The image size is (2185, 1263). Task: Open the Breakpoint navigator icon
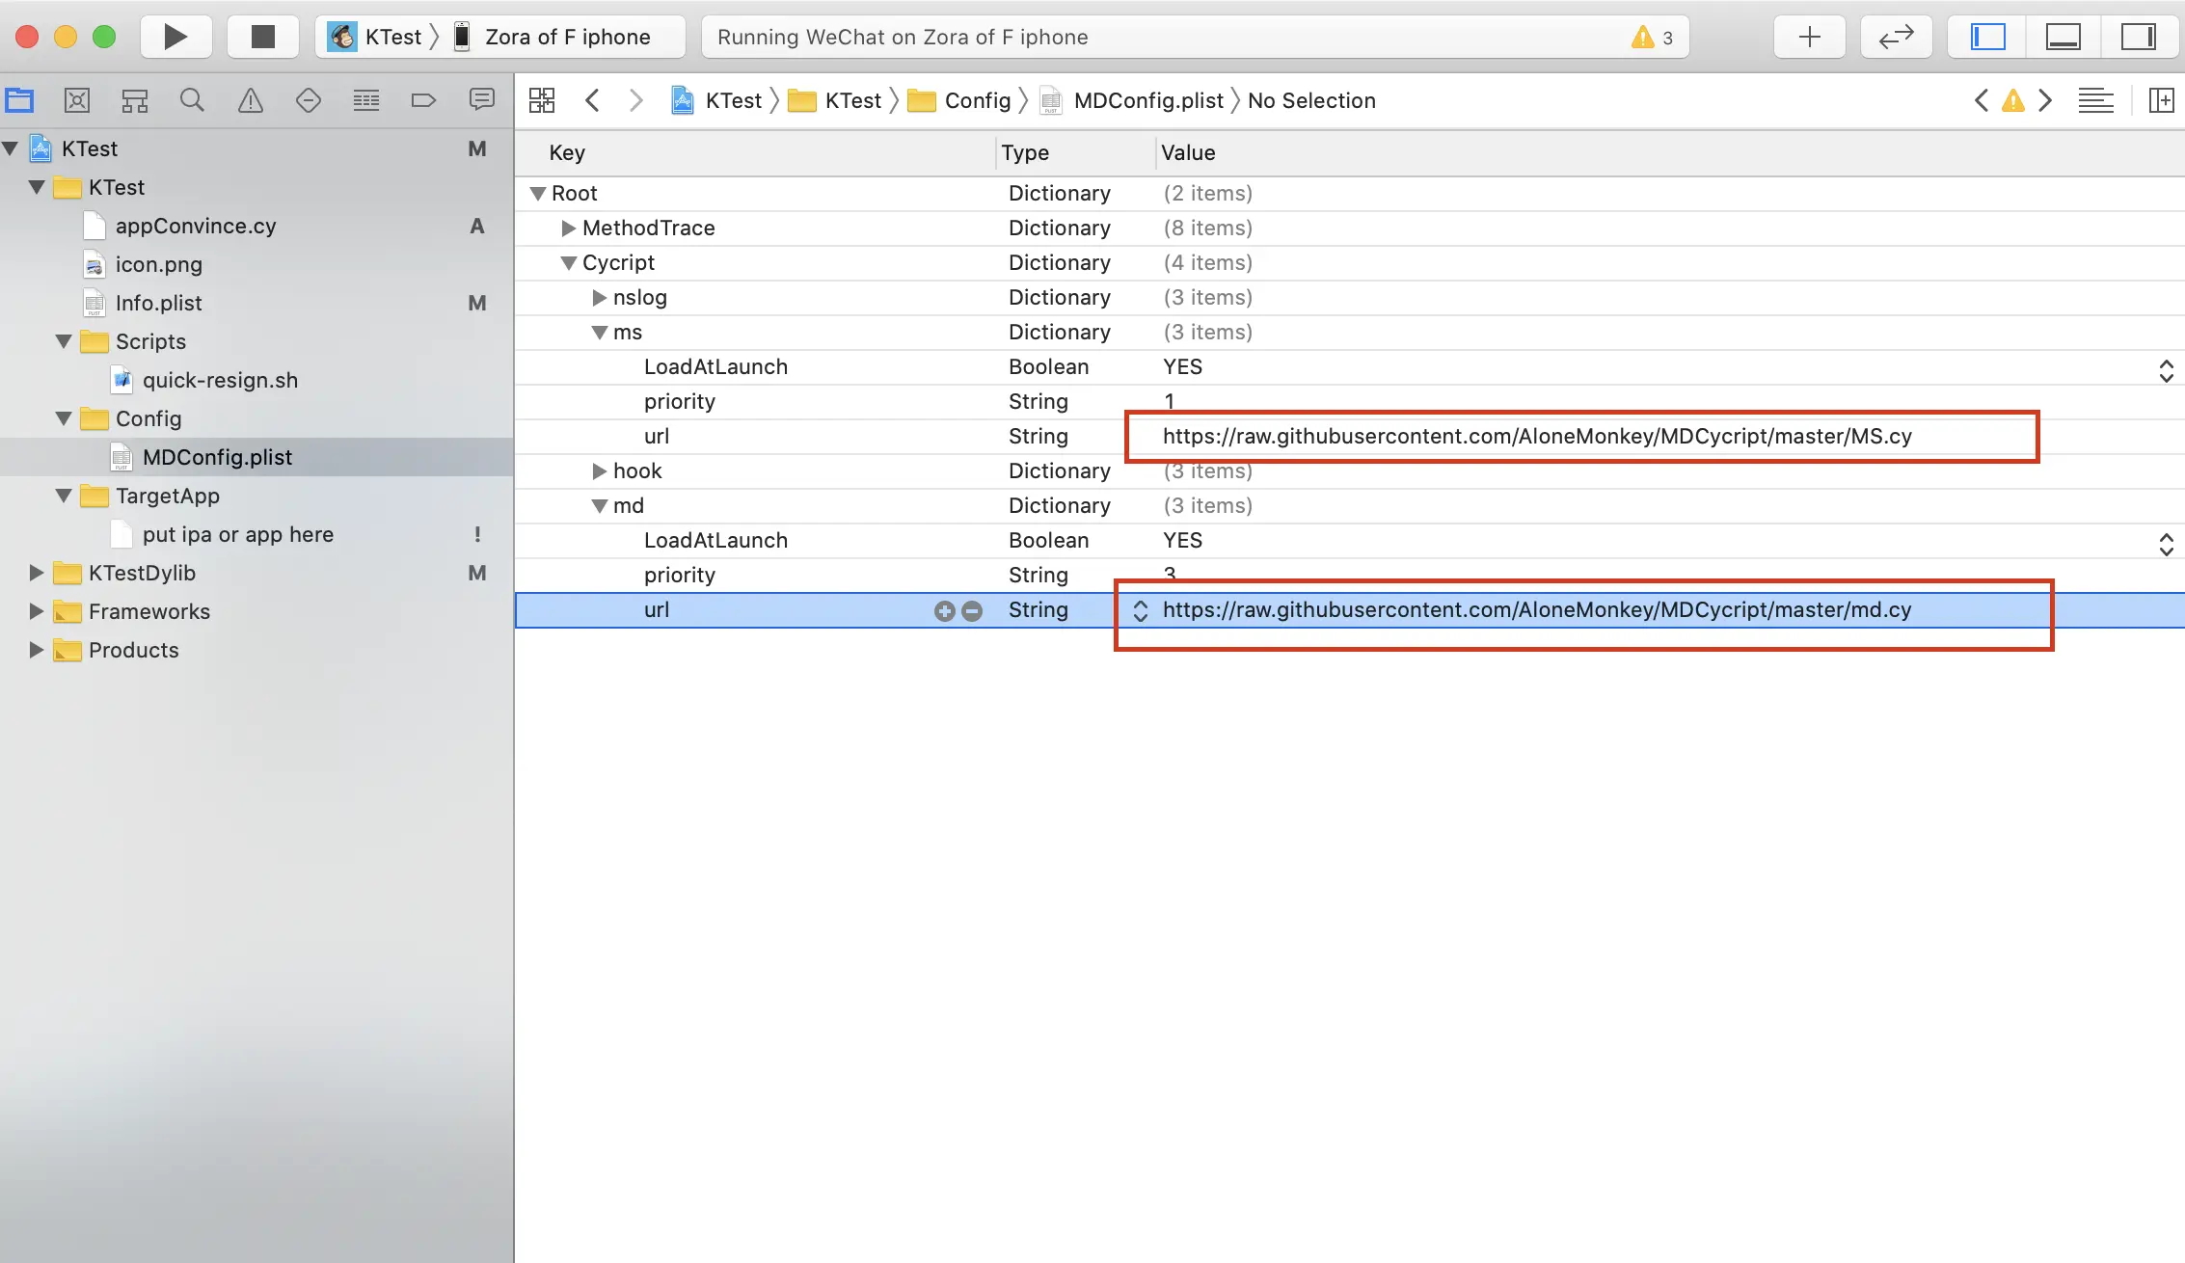(x=423, y=100)
